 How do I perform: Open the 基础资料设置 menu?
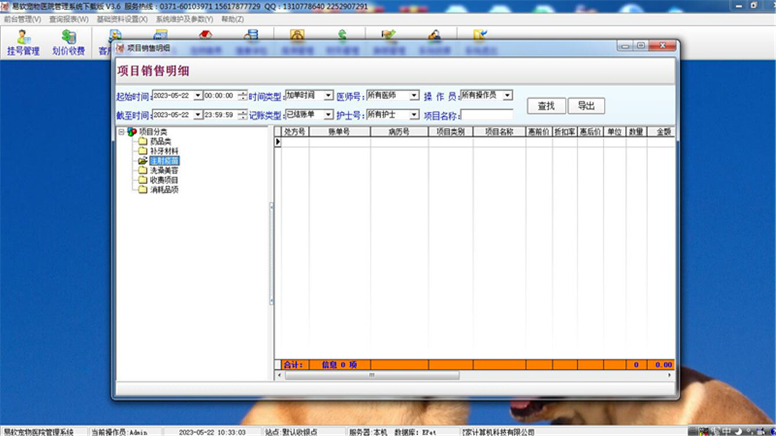pos(122,19)
